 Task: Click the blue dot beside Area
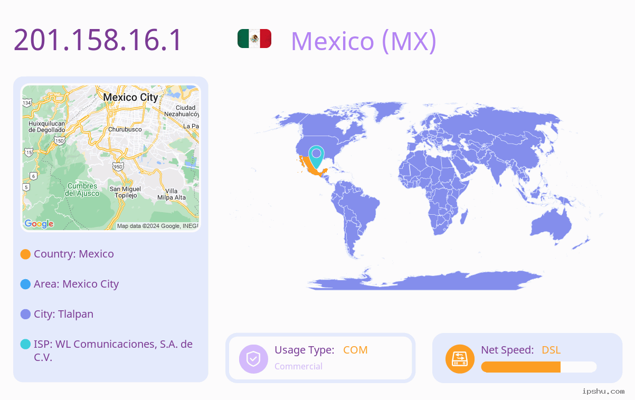(x=25, y=284)
